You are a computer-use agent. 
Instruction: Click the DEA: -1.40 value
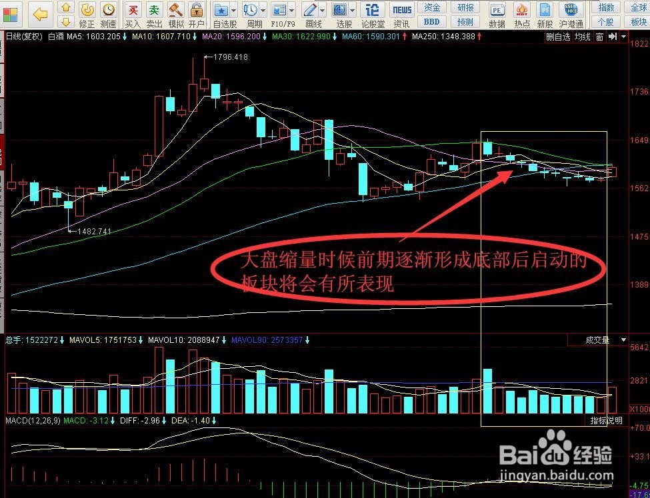tap(191, 421)
